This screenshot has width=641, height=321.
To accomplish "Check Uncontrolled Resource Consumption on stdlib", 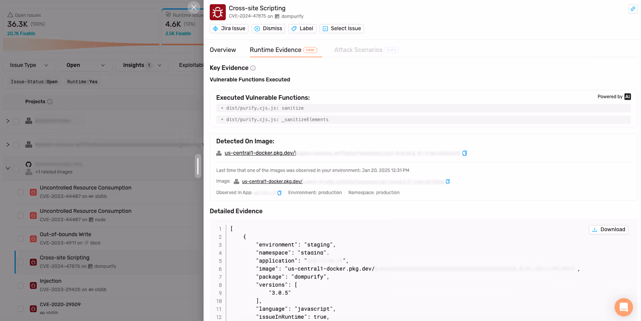I will coord(21,192).
